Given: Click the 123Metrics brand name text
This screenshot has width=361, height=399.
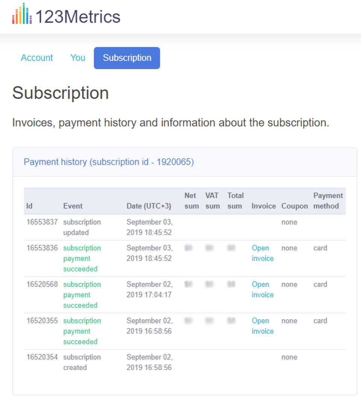Looking at the screenshot, I should 78,17.
